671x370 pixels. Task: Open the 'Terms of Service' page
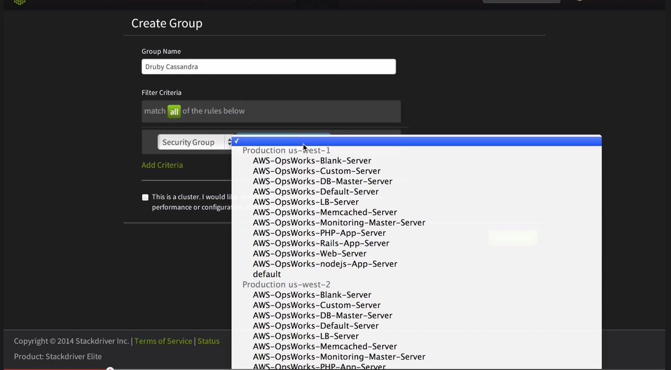163,341
